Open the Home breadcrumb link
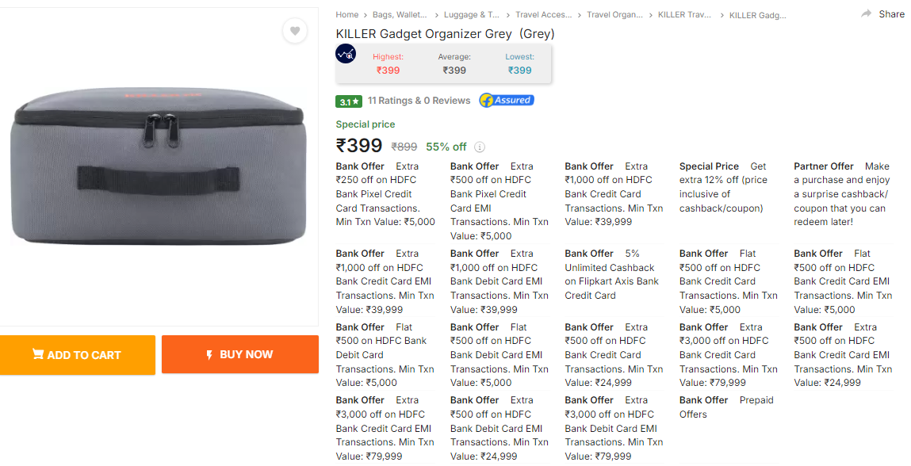Viewport: 911px width, 466px height. (x=346, y=14)
